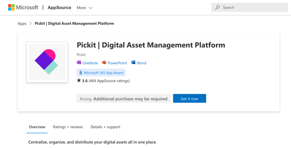Image resolution: width=291 pixels, height=148 pixels.
Task: Click the black rating star icon
Action: 79,80
